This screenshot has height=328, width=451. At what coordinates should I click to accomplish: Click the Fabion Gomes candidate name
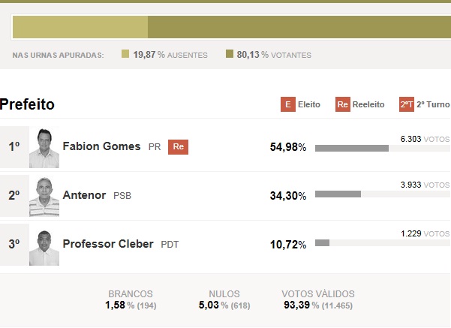point(101,146)
